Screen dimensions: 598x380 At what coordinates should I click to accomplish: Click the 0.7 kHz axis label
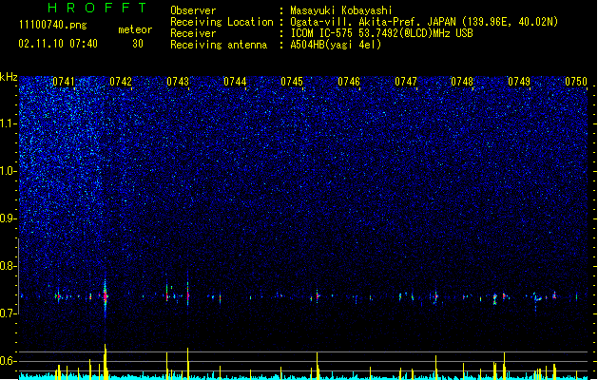click(x=9, y=313)
